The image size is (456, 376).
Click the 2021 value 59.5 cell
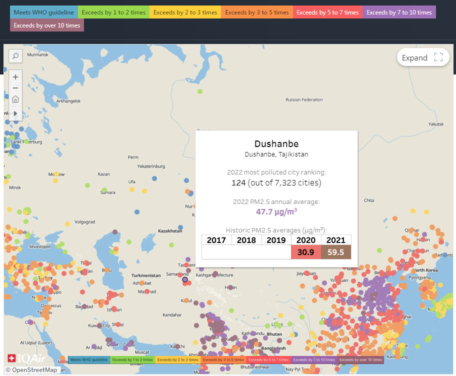point(336,252)
